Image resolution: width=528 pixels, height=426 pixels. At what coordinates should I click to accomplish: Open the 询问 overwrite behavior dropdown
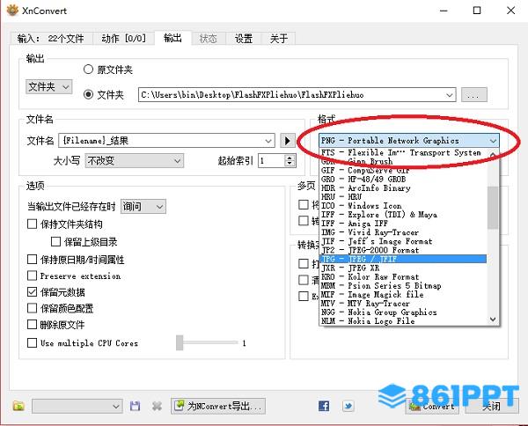[x=143, y=206]
